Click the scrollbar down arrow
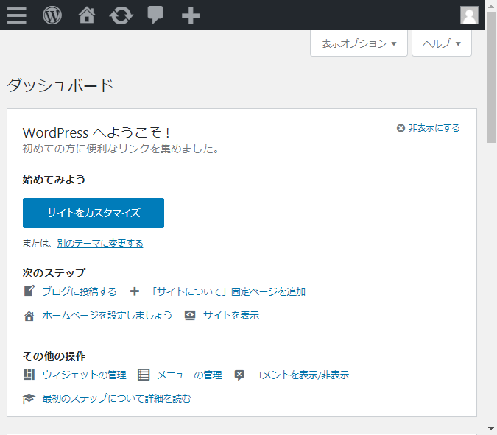The width and height of the screenshot is (497, 435). pyautogui.click(x=491, y=428)
